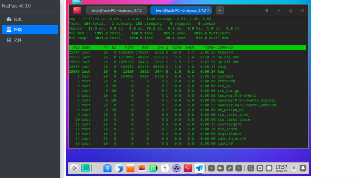
Task: Minimize the remote terminal window
Action: point(279,10)
